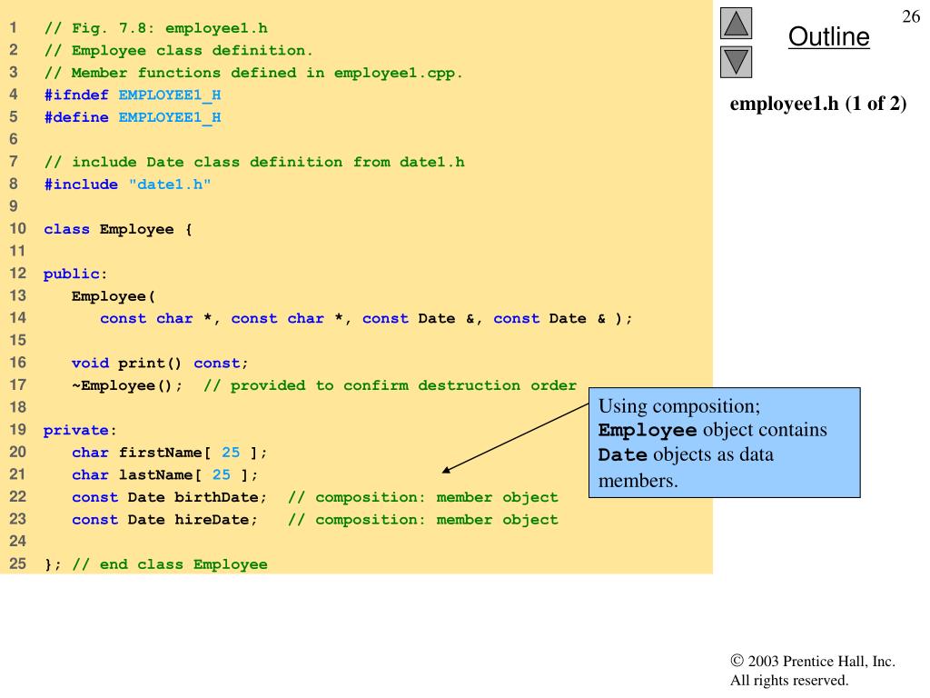Click the up arrow navigation icon
The width and height of the screenshot is (930, 698).
click(x=736, y=23)
